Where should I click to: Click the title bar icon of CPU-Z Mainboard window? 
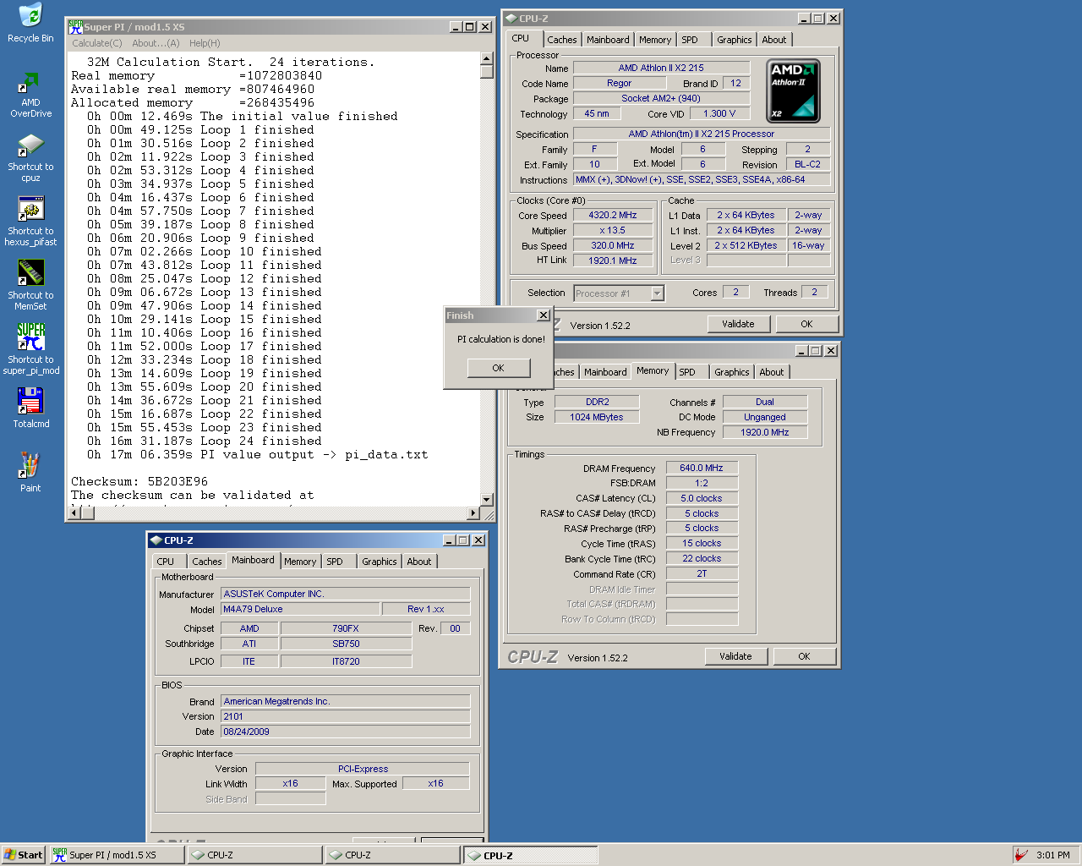(156, 540)
